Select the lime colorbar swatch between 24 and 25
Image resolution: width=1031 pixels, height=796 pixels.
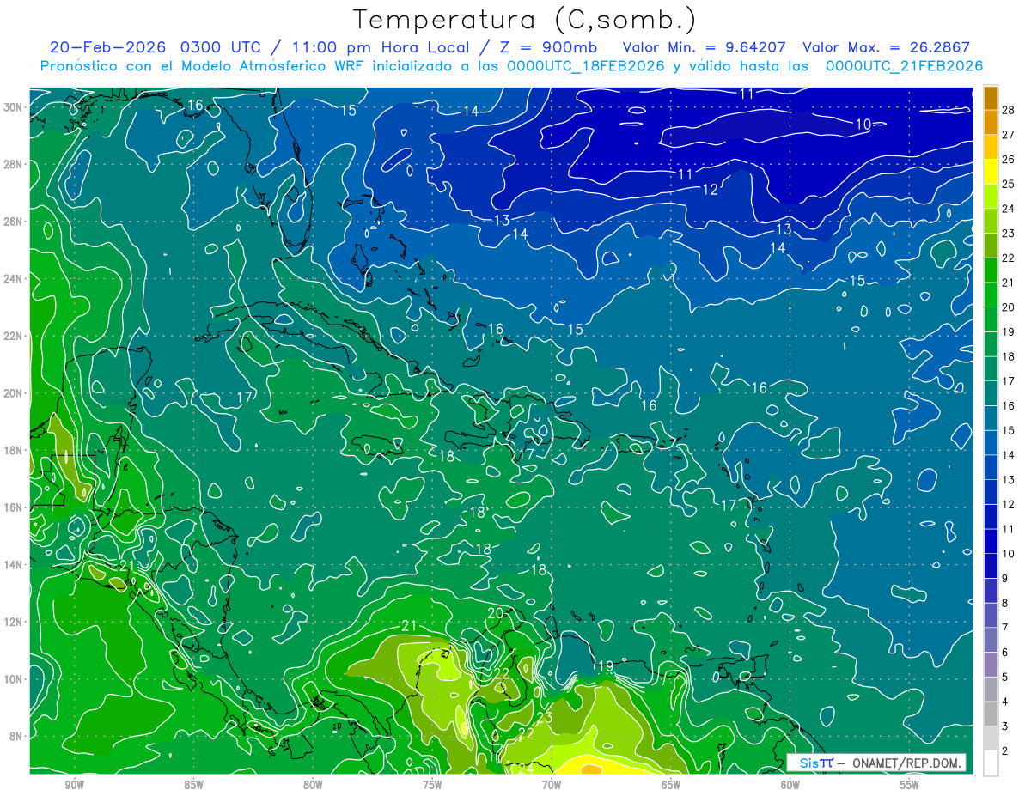coord(991,197)
